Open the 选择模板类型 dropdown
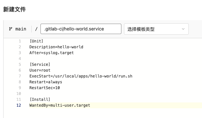202x118 pixels. (x=156, y=29)
